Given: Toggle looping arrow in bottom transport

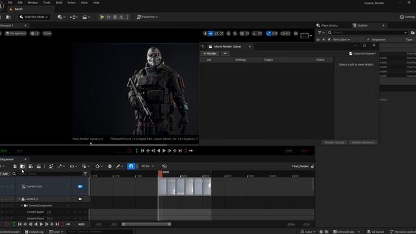Looking at the screenshot, I should click(68, 224).
